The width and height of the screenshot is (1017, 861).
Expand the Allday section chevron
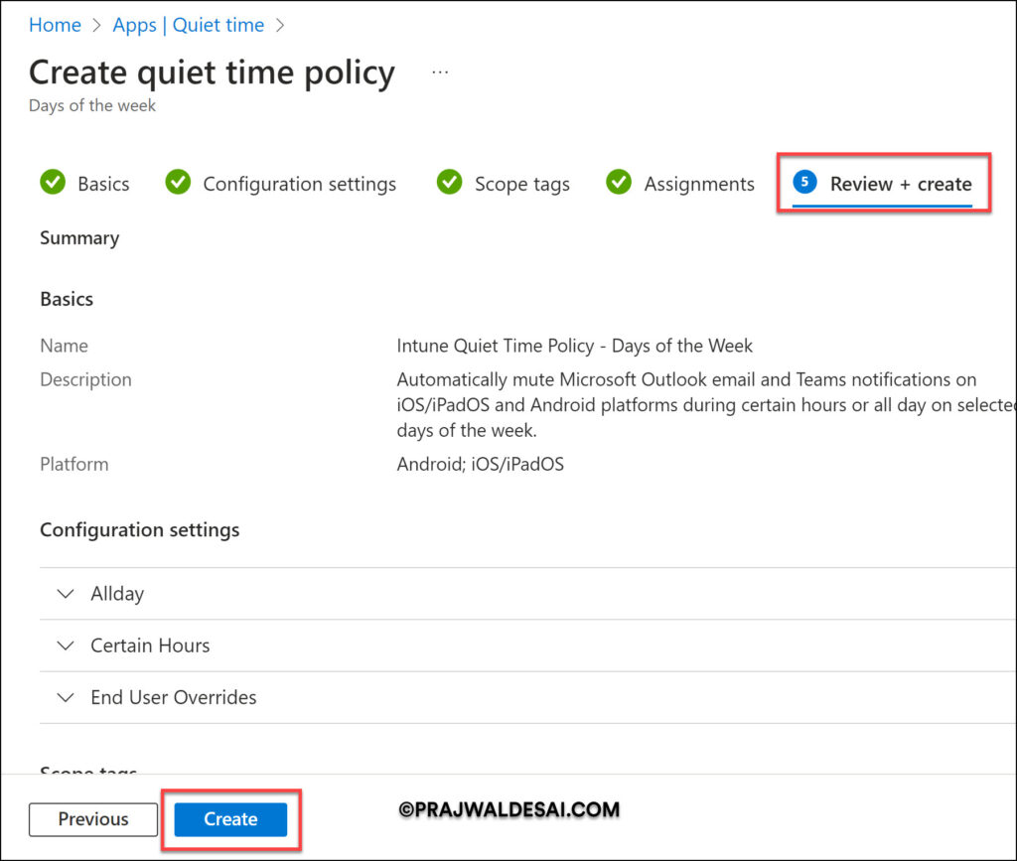click(x=66, y=593)
